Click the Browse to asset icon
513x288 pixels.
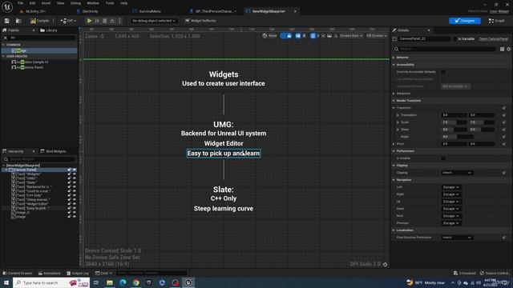18,21
